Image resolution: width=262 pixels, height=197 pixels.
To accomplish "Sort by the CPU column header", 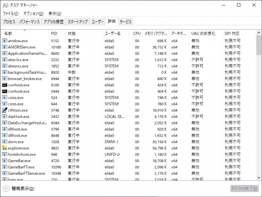I will tap(136, 33).
